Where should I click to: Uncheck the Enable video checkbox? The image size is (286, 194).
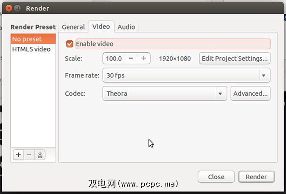[x=70, y=44]
